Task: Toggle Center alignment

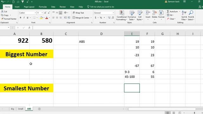Action: [x=57, y=18]
